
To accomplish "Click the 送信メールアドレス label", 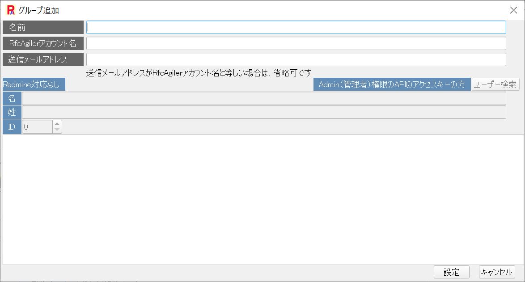I will (x=43, y=59).
